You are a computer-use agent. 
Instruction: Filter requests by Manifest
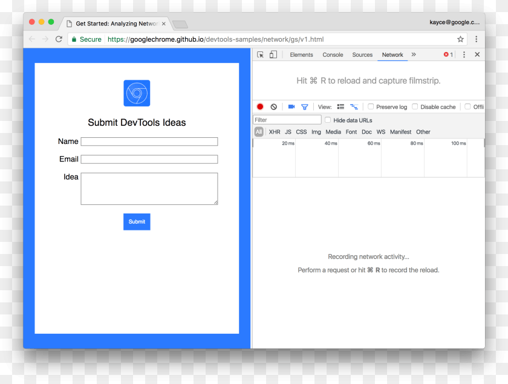pos(400,132)
